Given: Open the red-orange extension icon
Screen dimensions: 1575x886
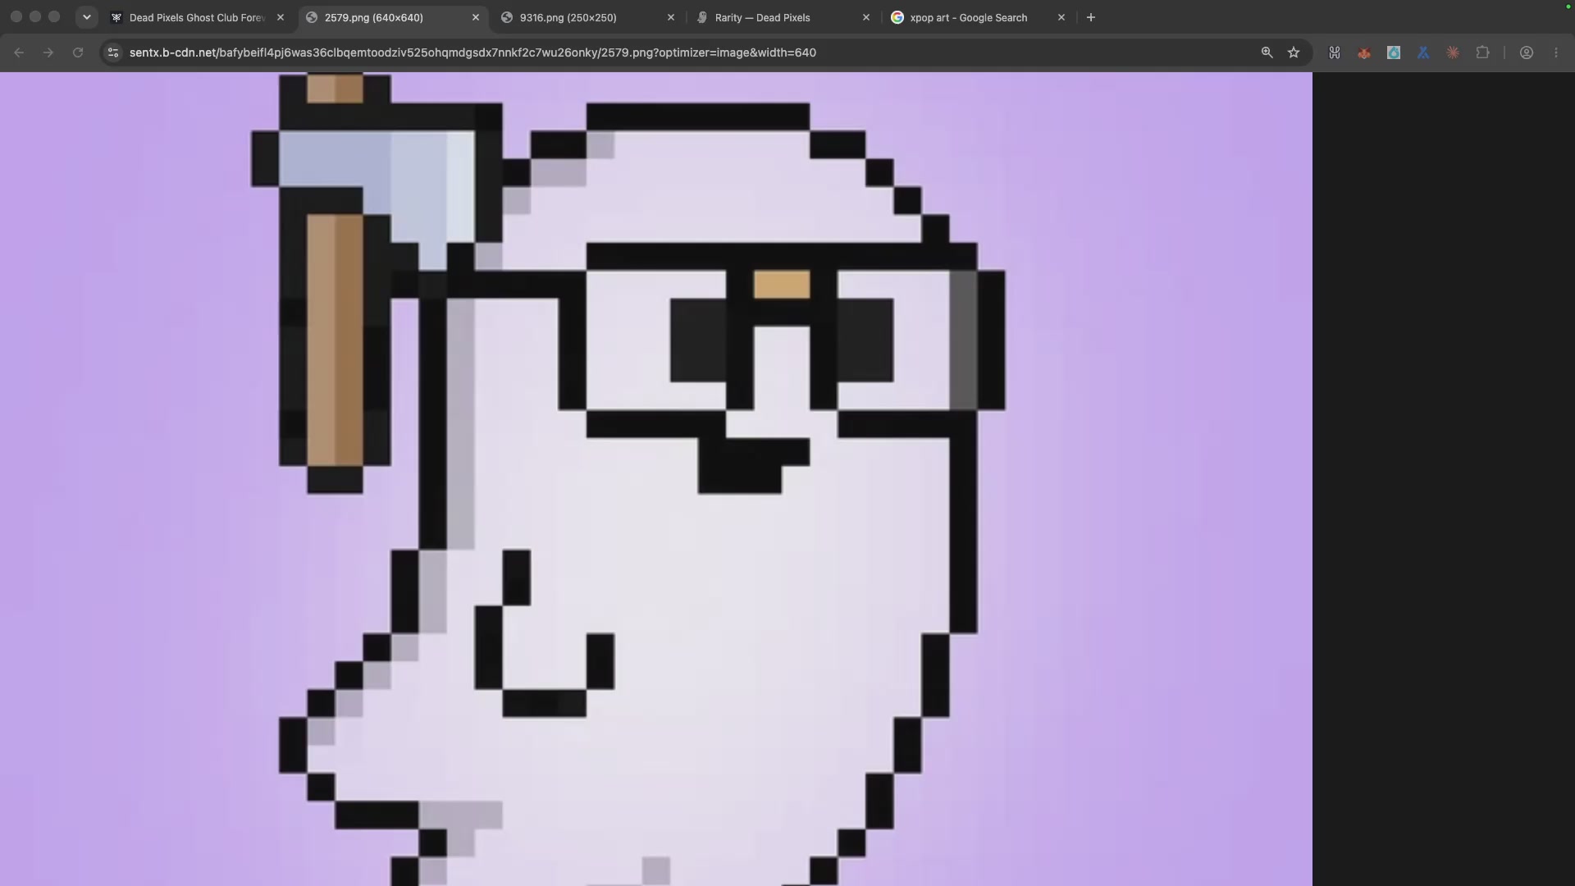Looking at the screenshot, I should pyautogui.click(x=1364, y=53).
